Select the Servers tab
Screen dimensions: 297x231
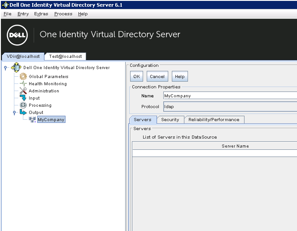pos(143,120)
